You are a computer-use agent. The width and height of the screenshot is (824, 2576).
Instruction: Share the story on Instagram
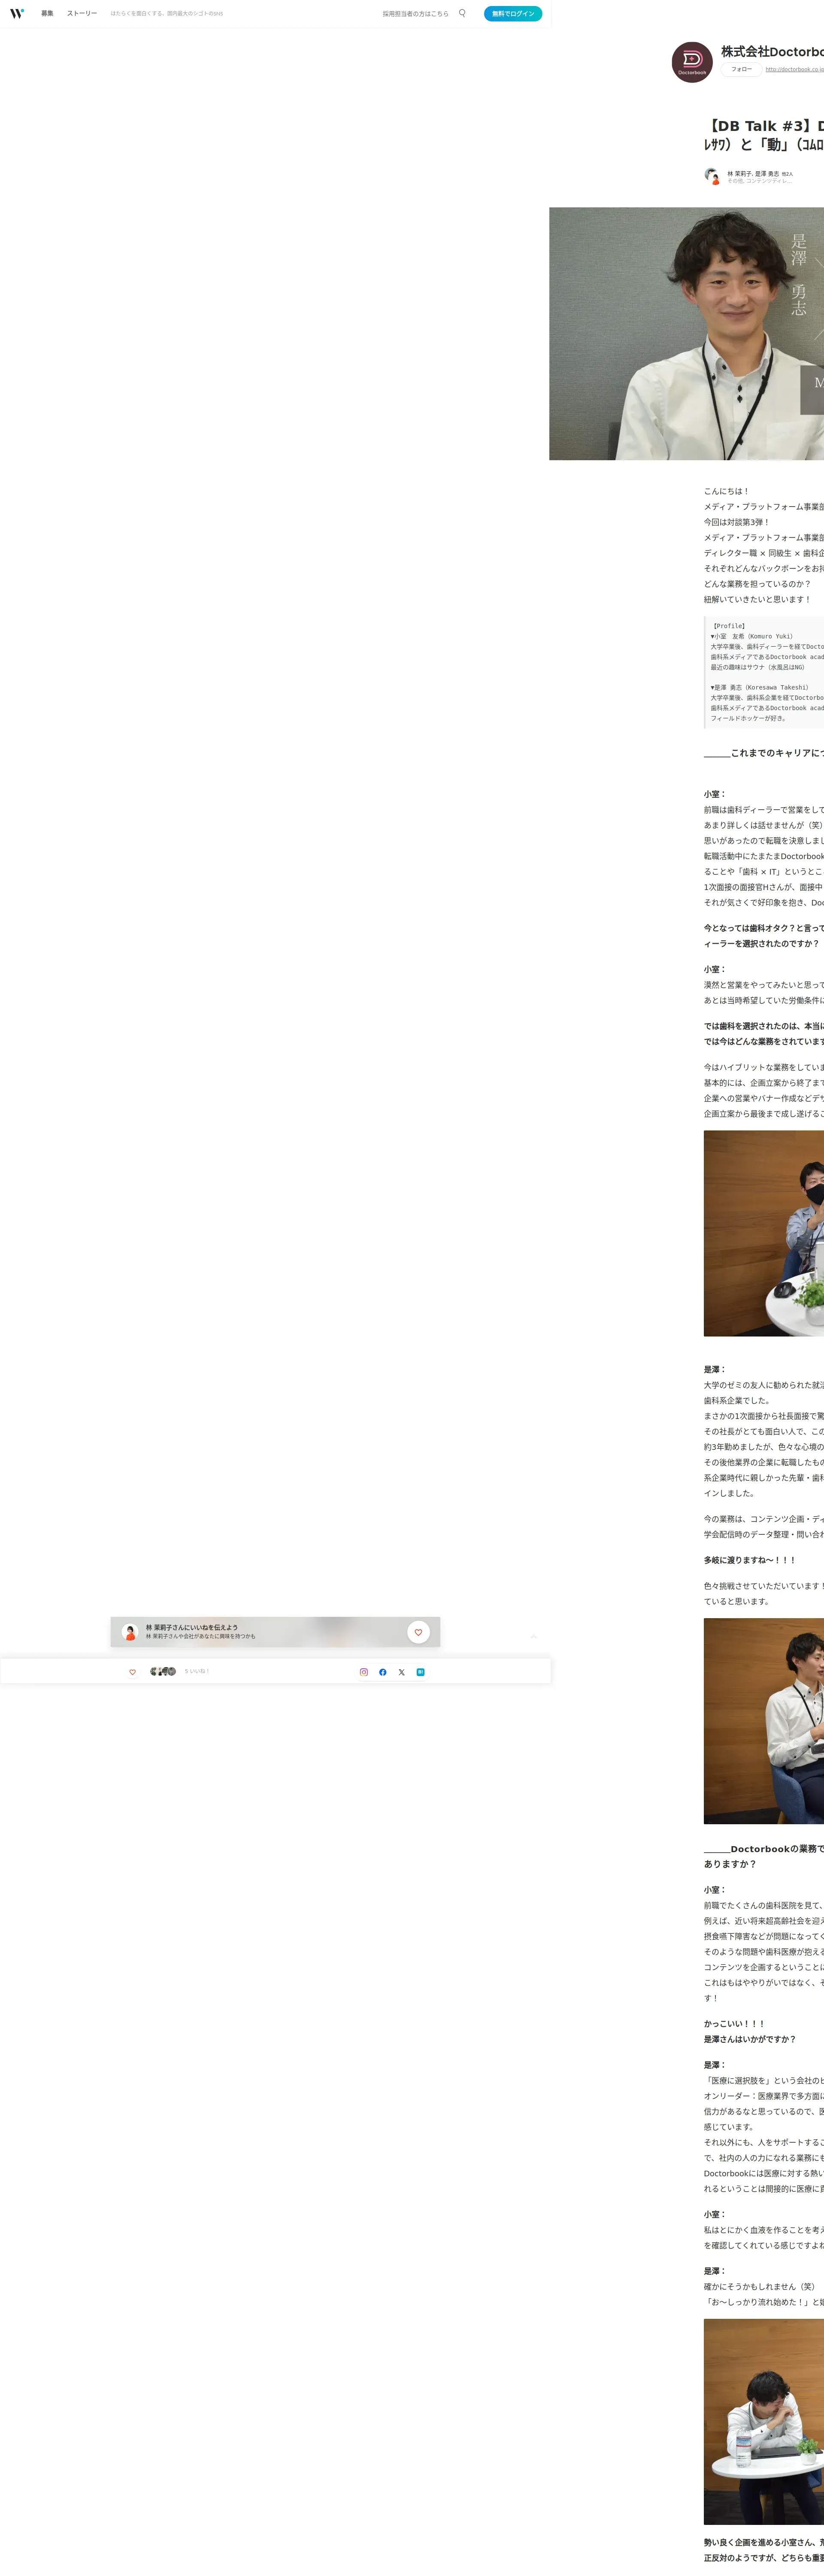[364, 1672]
